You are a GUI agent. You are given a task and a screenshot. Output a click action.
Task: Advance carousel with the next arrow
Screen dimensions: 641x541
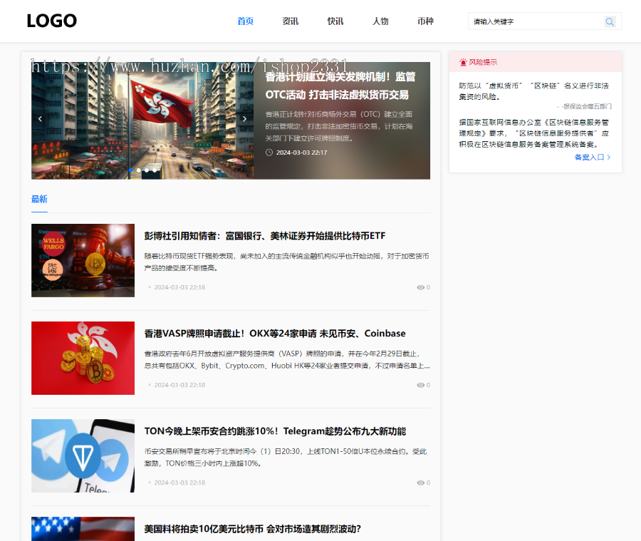pyautogui.click(x=244, y=118)
